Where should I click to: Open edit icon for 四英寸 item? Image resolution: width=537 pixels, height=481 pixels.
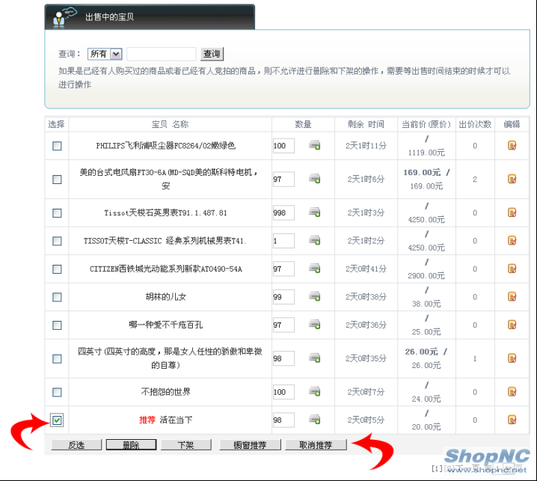tap(512, 358)
